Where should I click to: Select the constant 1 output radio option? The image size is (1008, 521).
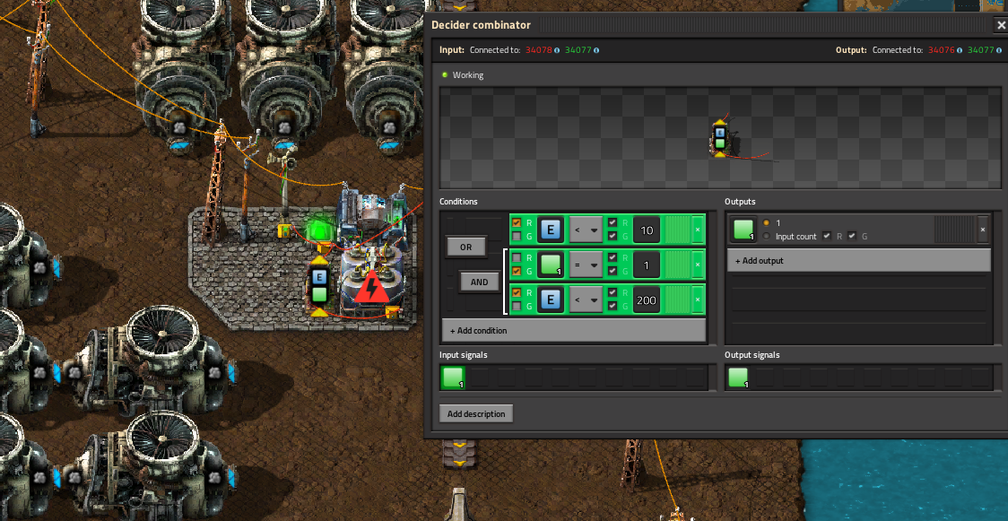(766, 223)
